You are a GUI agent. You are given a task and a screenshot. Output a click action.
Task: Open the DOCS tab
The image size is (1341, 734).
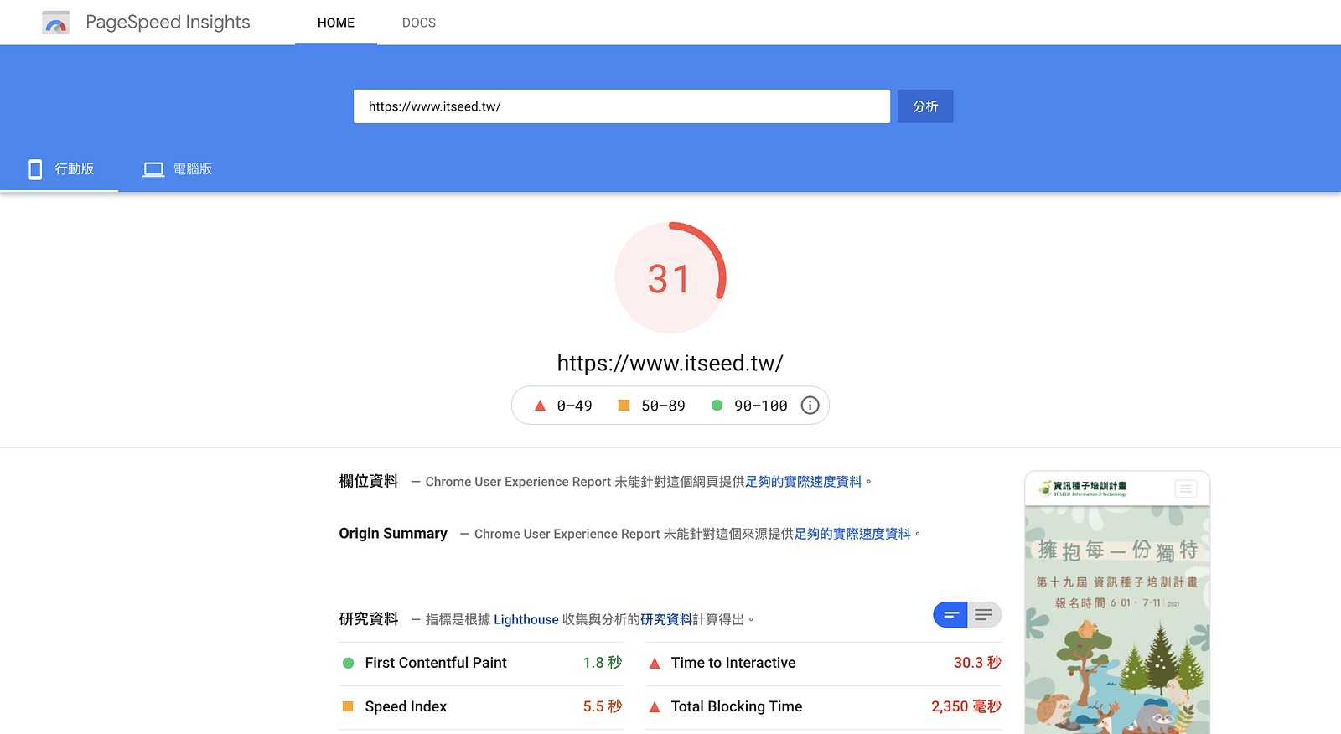coord(419,23)
